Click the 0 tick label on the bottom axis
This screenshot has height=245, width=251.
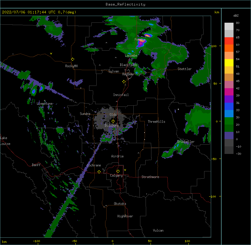pyautogui.click(x=112, y=241)
